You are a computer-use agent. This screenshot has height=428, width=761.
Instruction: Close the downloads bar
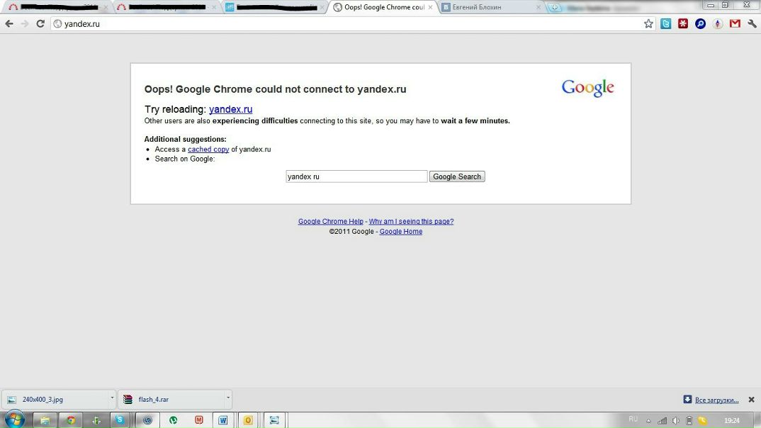tap(751, 400)
